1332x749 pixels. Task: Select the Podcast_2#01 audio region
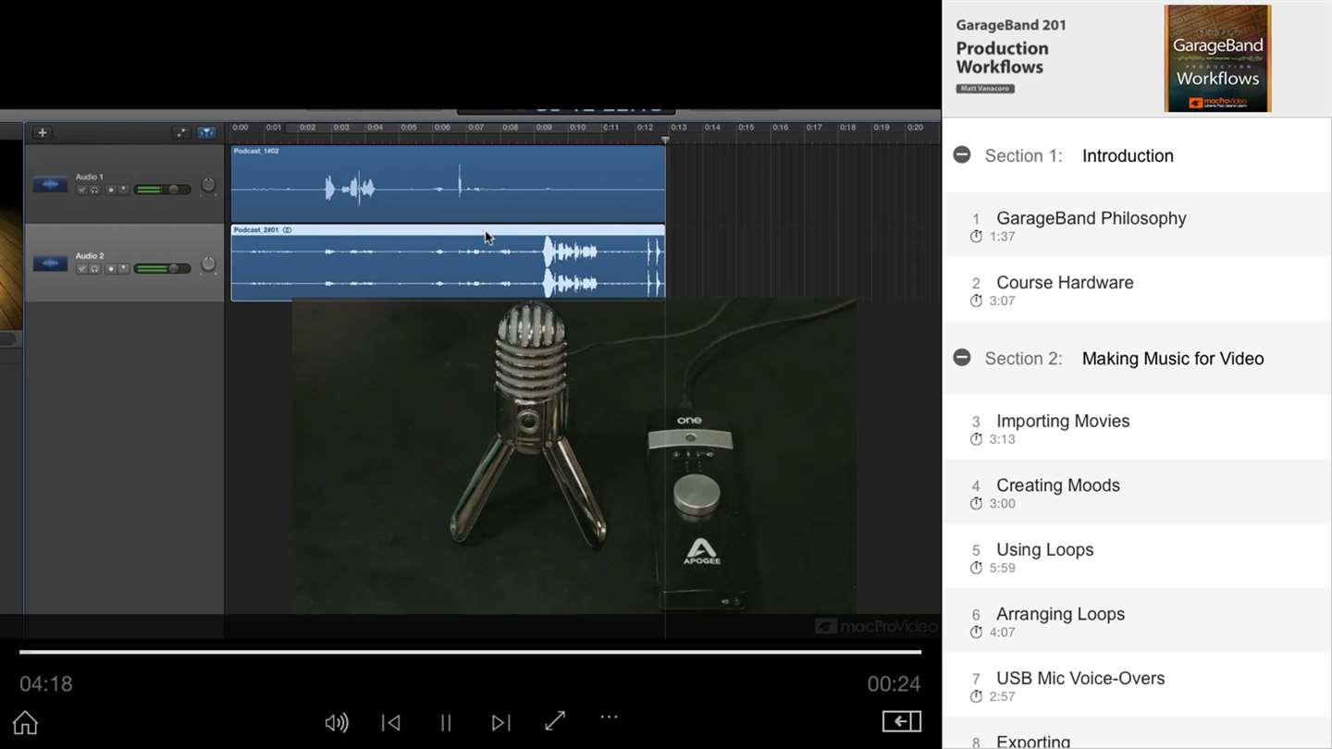point(448,263)
